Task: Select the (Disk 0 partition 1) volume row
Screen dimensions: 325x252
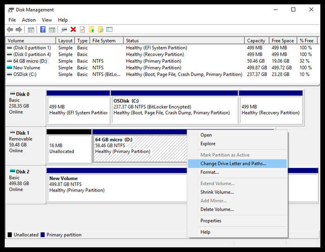Action: point(162,48)
